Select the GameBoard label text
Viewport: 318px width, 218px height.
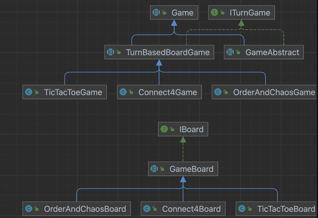click(x=191, y=169)
